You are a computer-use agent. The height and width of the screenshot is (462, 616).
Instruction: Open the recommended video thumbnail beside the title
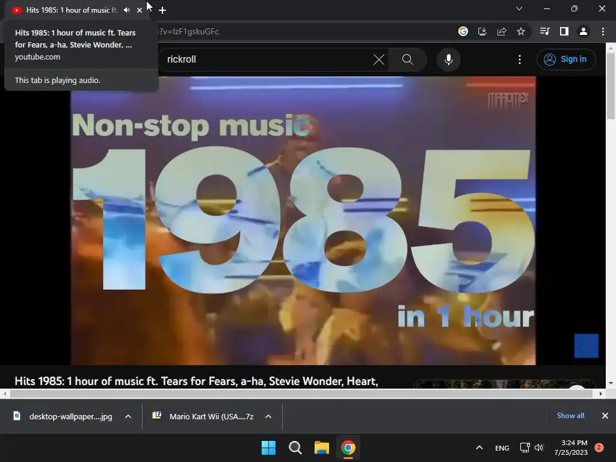click(x=505, y=384)
